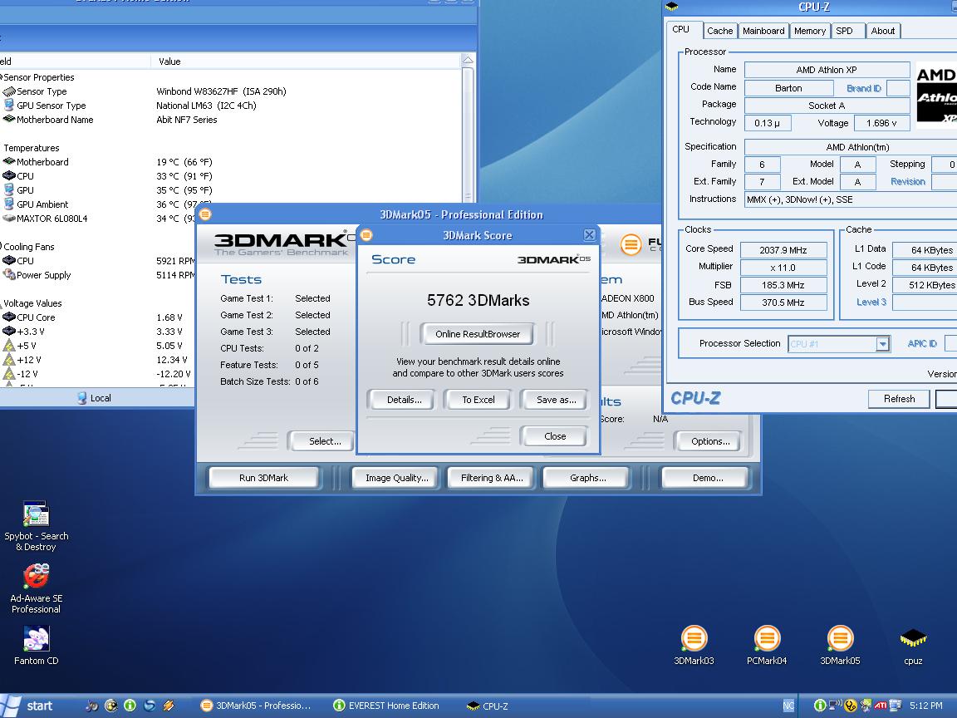Click 3DMark05 window title bar icon
The width and height of the screenshot is (957, 718).
click(x=205, y=214)
